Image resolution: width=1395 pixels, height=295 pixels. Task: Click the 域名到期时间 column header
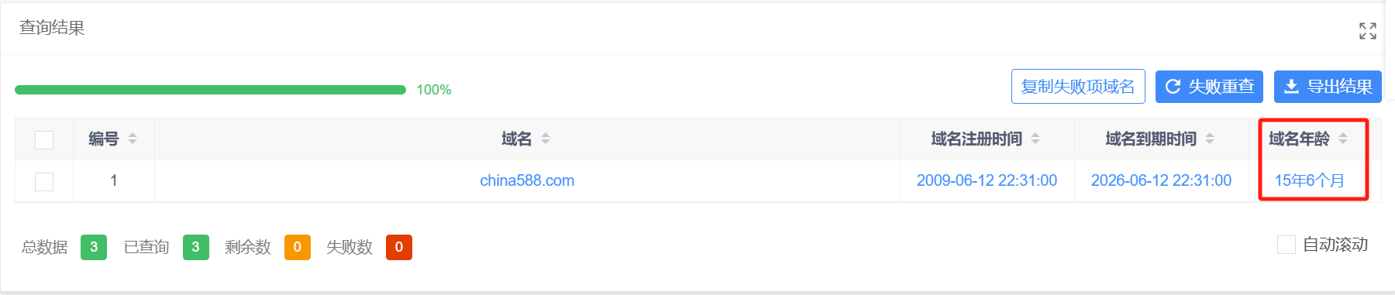tap(1151, 139)
